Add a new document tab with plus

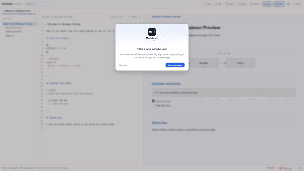(x=40, y=11)
